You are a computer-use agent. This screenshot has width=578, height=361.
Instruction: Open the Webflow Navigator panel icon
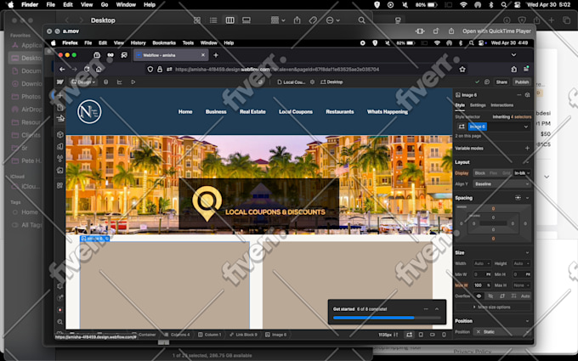60,118
